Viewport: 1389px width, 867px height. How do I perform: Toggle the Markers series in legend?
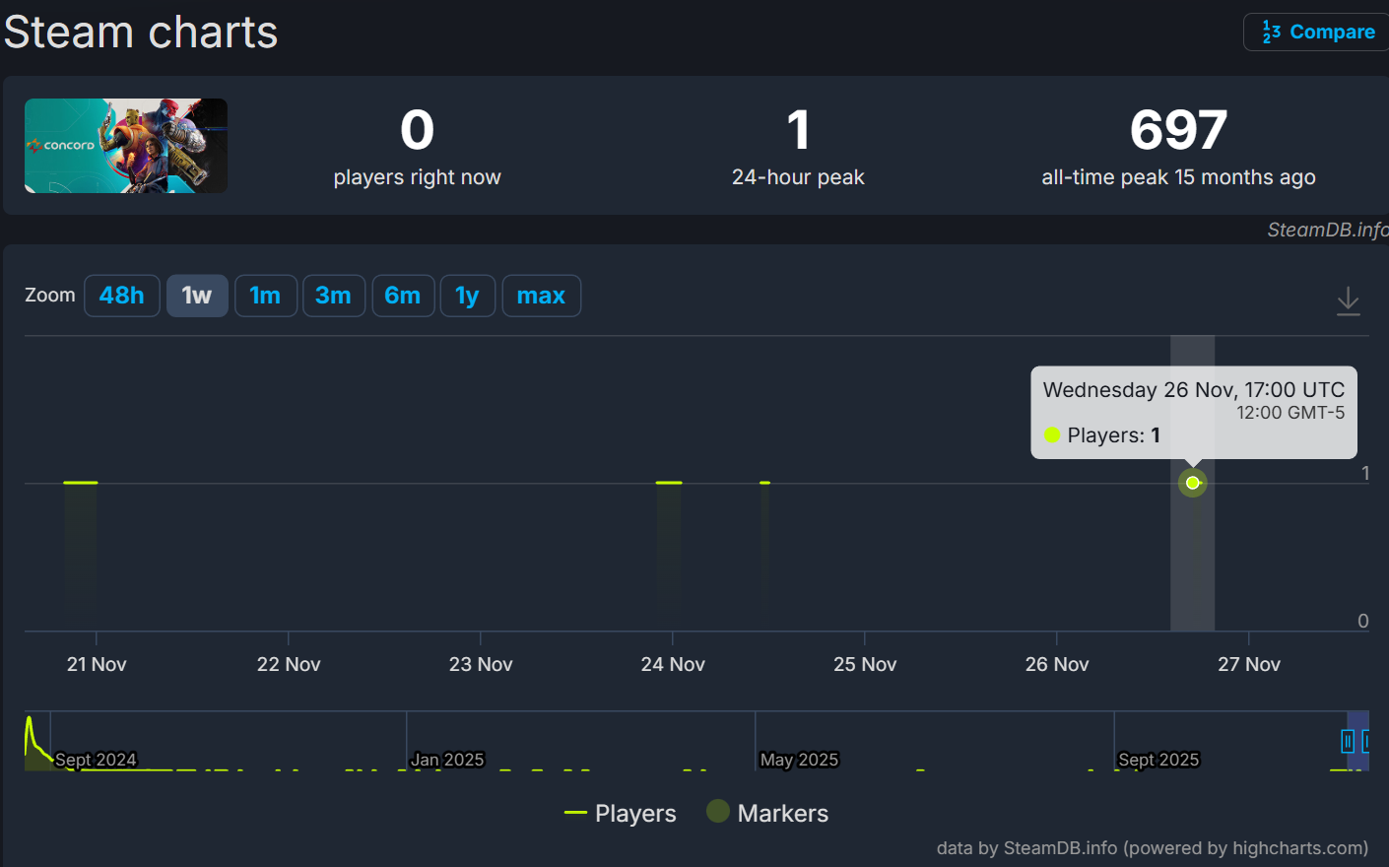coord(768,813)
